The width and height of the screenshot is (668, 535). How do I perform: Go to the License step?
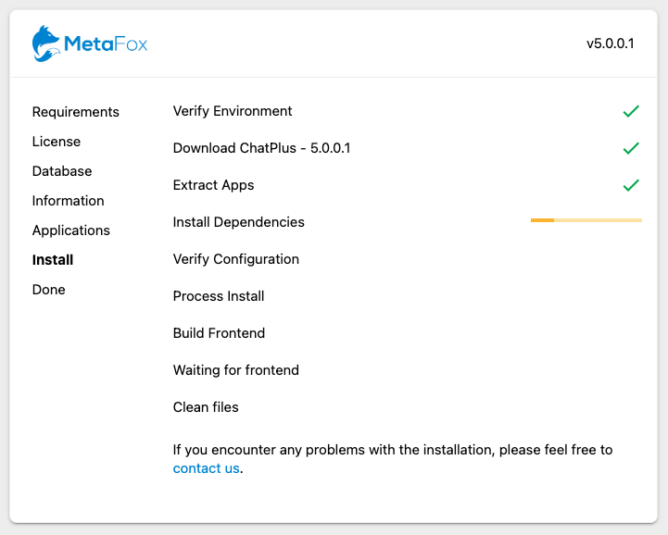coord(57,142)
